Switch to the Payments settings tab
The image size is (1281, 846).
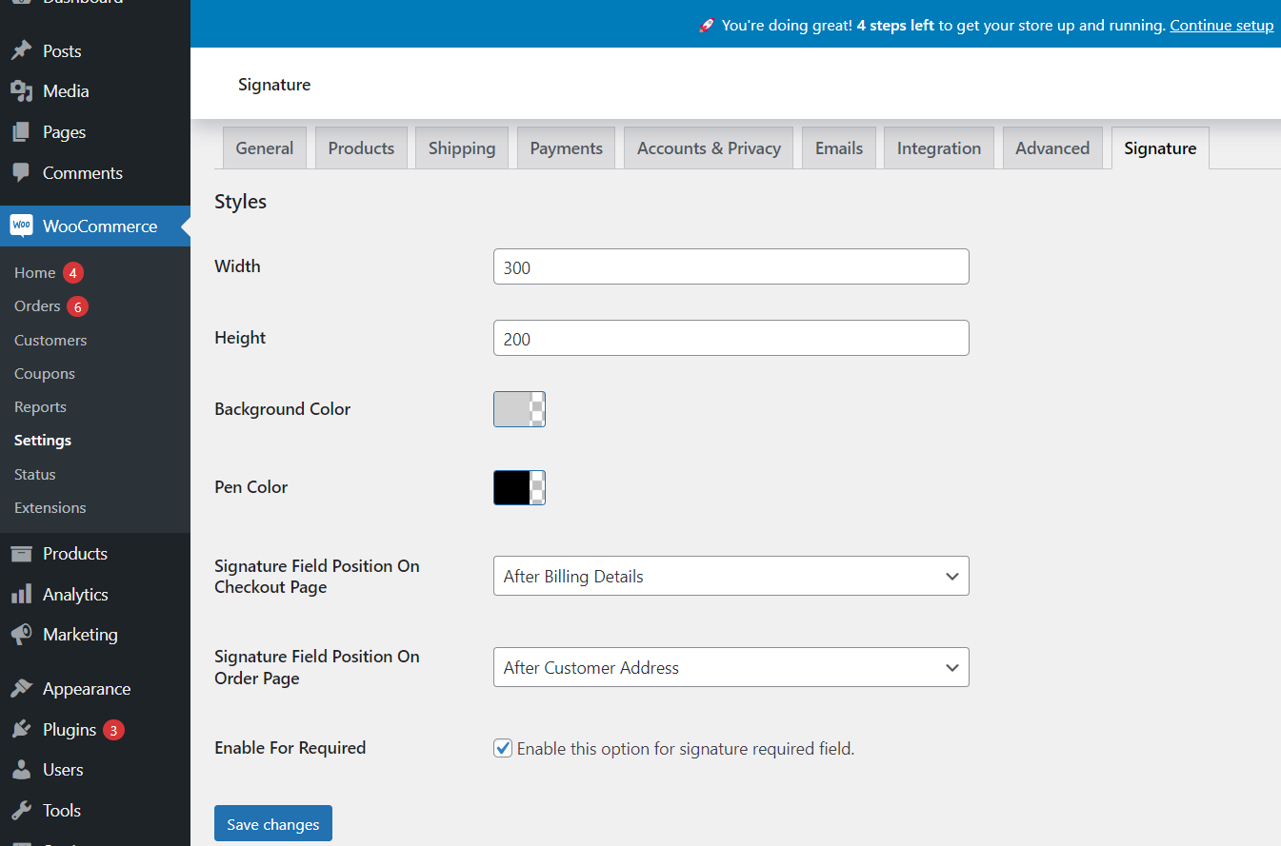pyautogui.click(x=566, y=148)
